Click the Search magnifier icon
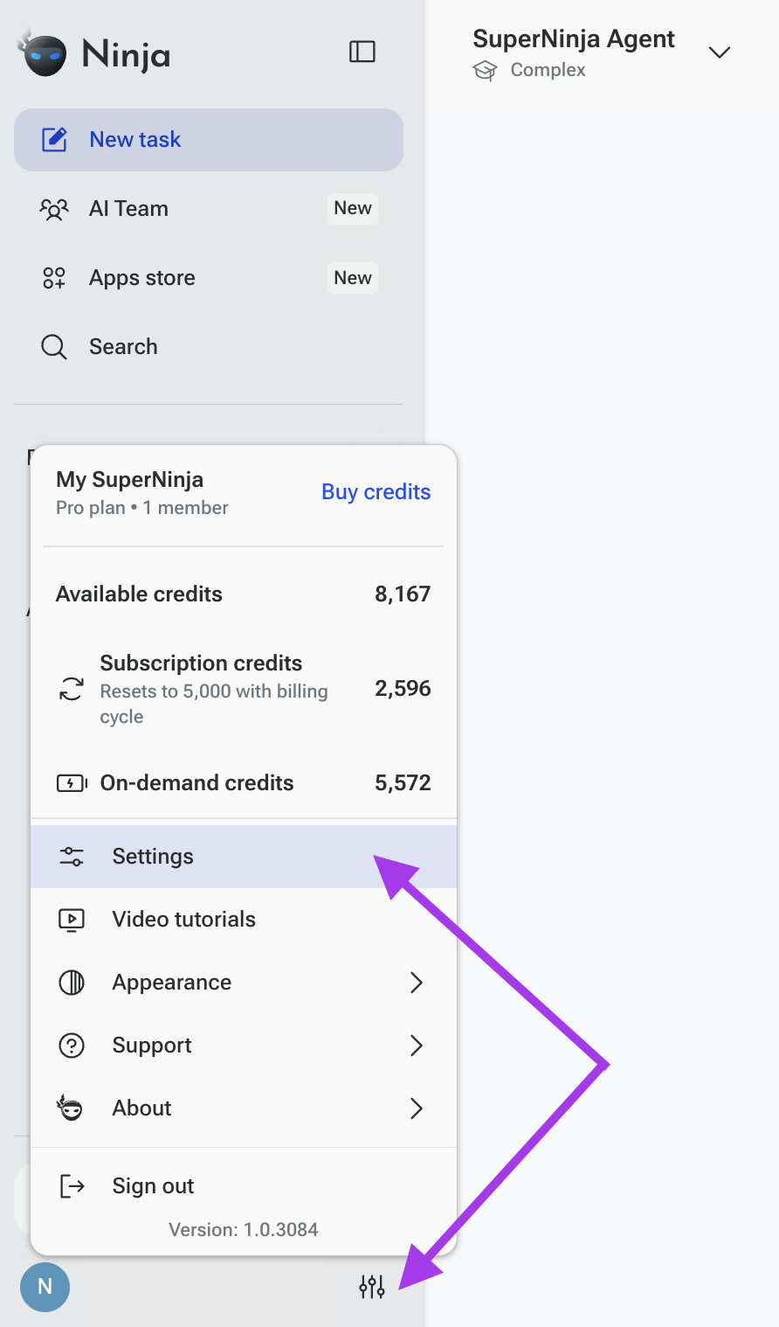Image resolution: width=779 pixels, height=1327 pixels. click(x=54, y=347)
